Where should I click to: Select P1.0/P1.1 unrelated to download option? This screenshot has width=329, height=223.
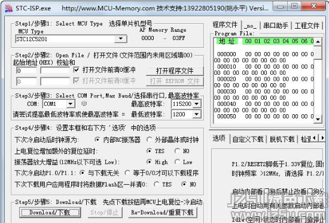83,173
